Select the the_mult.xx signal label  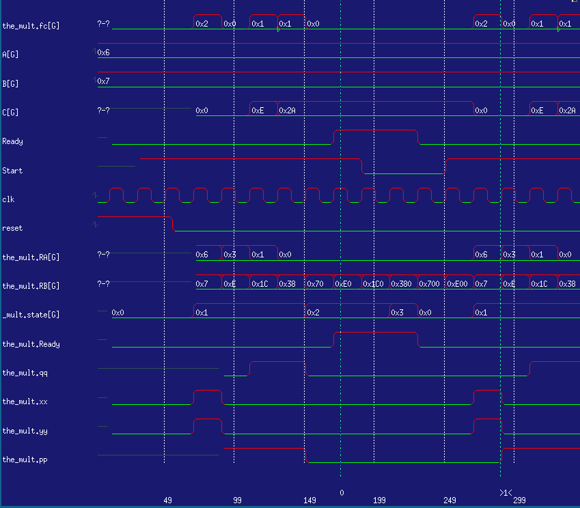25,402
